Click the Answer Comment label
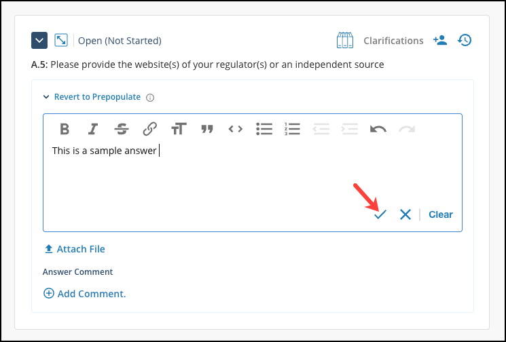The width and height of the screenshot is (506, 342). point(78,271)
